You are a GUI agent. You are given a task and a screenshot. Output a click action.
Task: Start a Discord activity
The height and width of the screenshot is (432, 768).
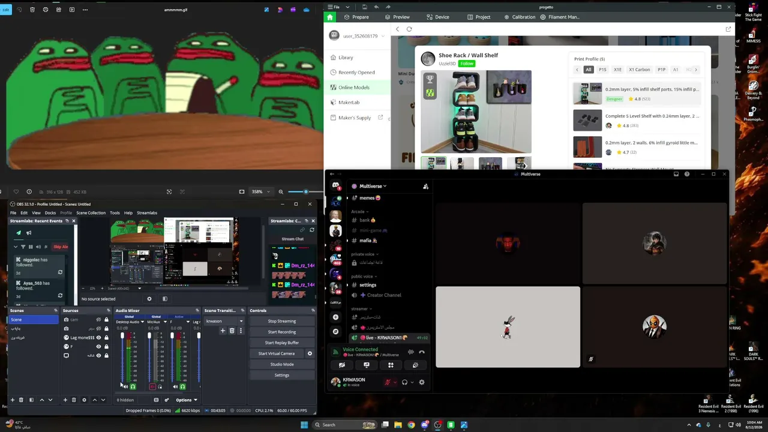click(391, 365)
